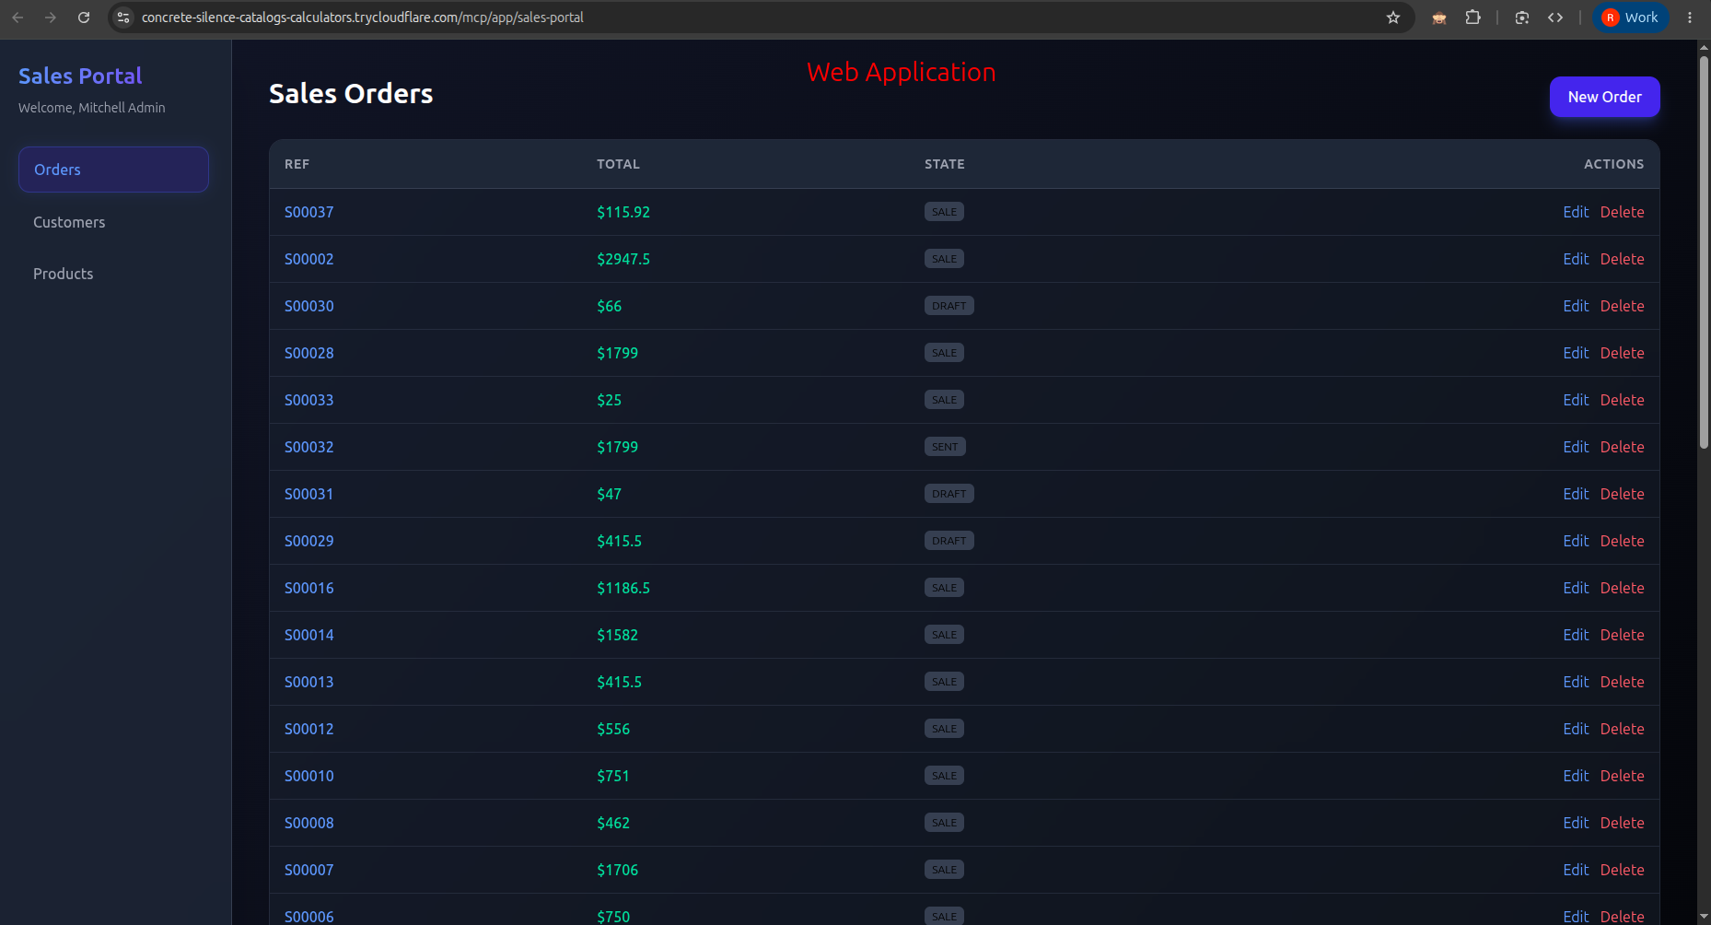The image size is (1711, 925).
Task: Click the scrollbar down arrow
Action: pos(1704,917)
